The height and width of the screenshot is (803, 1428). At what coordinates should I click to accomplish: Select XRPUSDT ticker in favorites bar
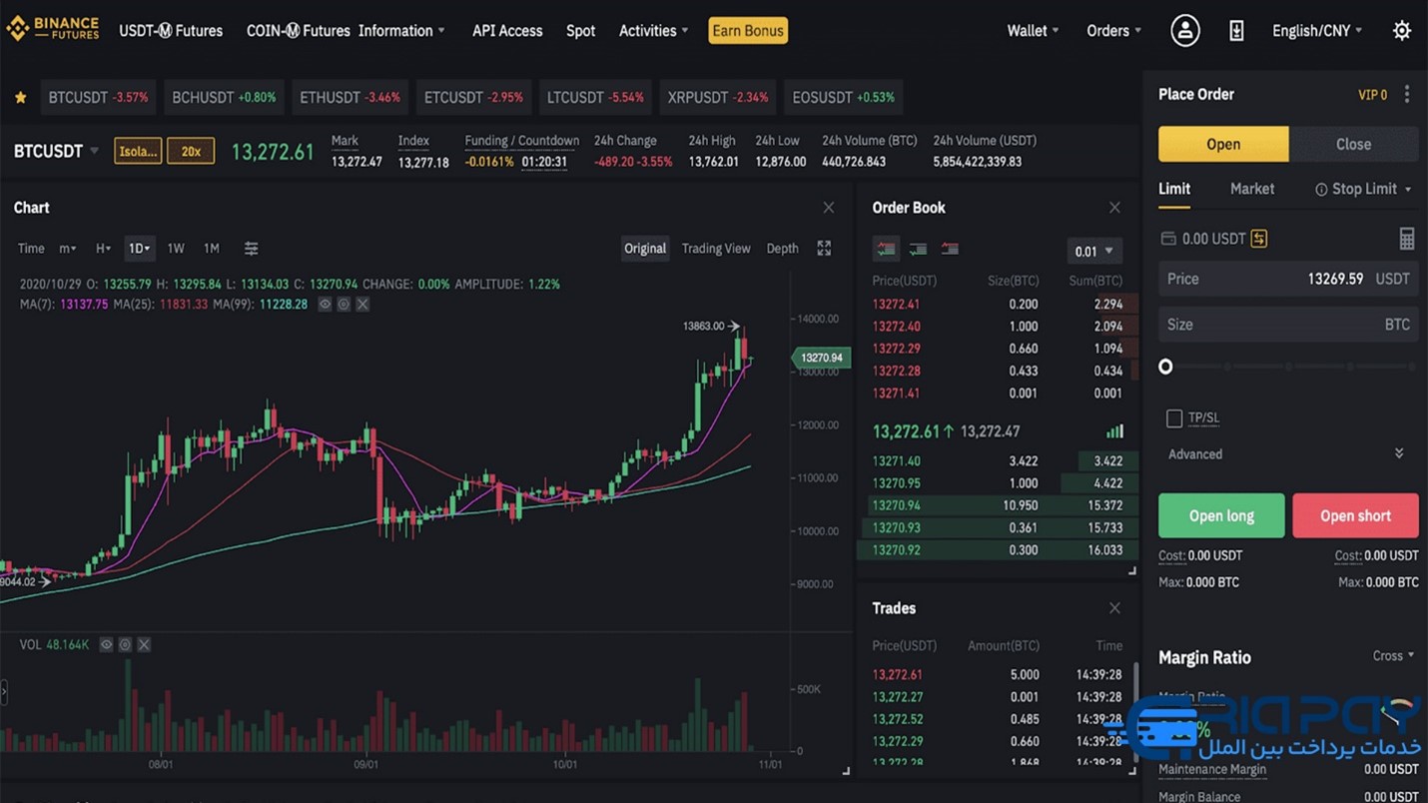(718, 98)
